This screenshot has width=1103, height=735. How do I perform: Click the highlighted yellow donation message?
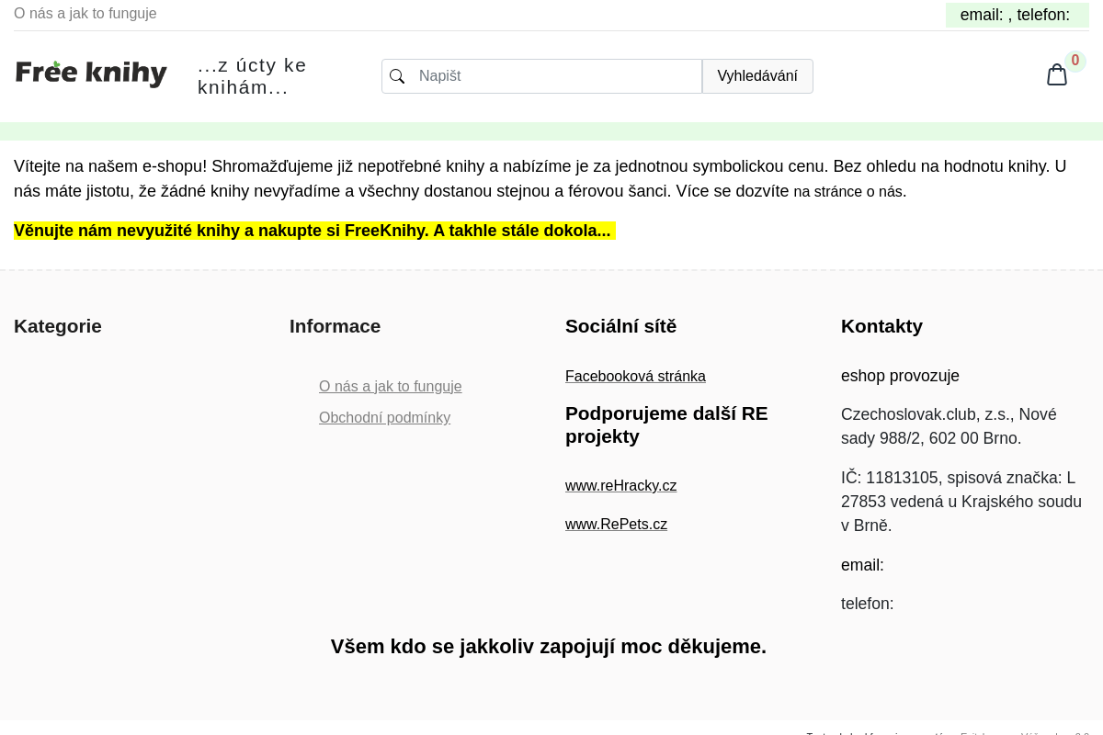click(x=313, y=231)
